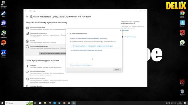Viewport: 188px width, 105px height.
Task: Open Task View on the taskbar
Action: click(35, 103)
